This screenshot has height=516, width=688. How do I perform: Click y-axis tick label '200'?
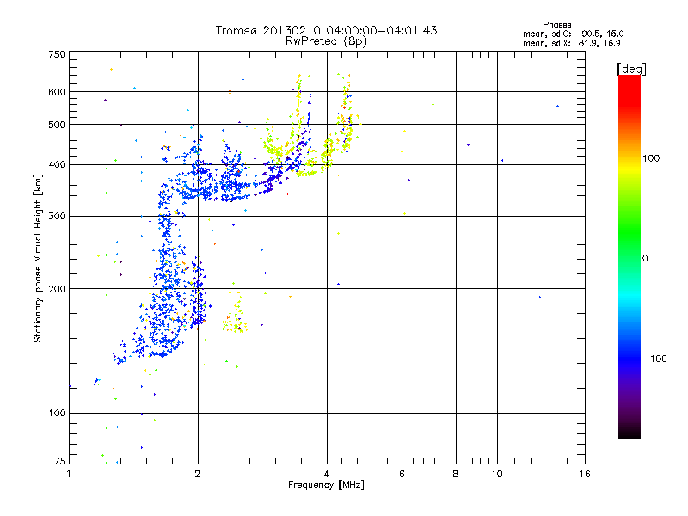click(57, 289)
